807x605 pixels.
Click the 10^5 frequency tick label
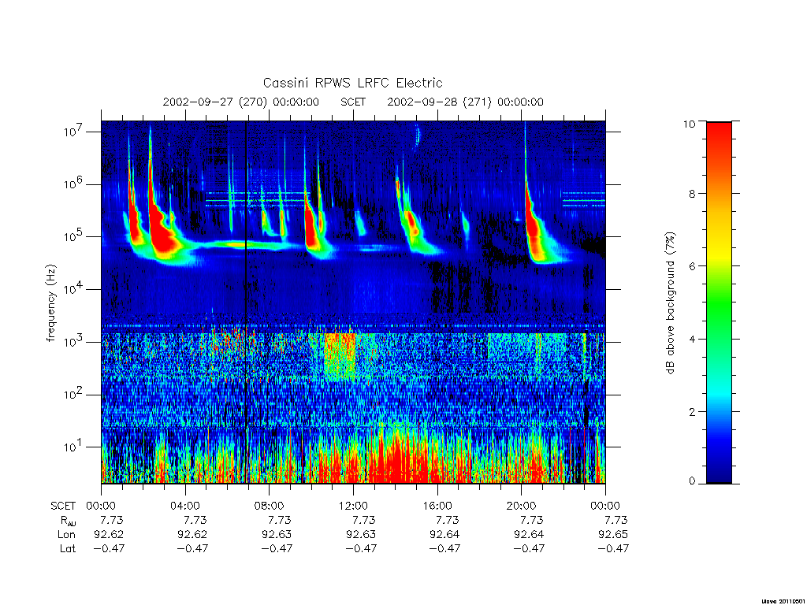(73, 236)
